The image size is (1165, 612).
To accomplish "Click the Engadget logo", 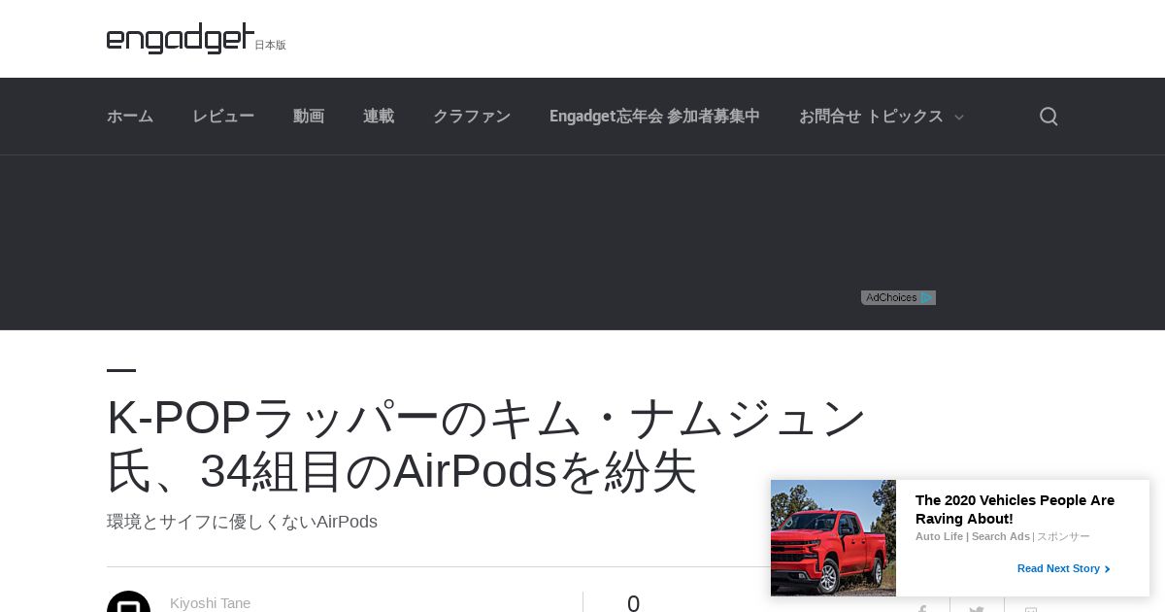I will coord(181,38).
